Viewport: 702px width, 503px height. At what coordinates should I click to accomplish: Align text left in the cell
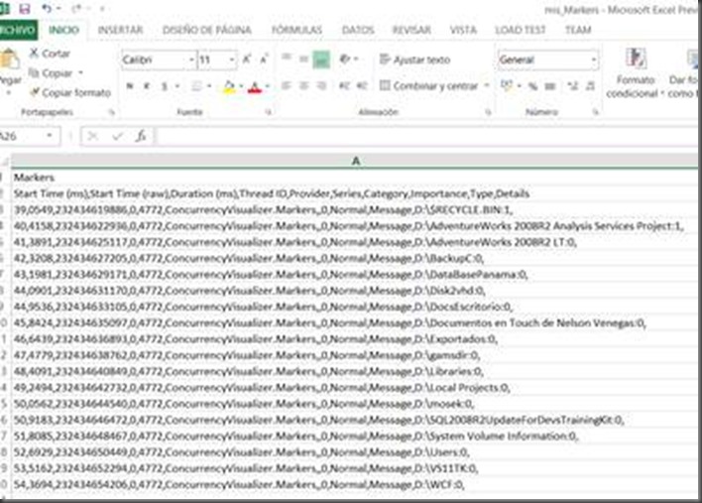coord(287,86)
